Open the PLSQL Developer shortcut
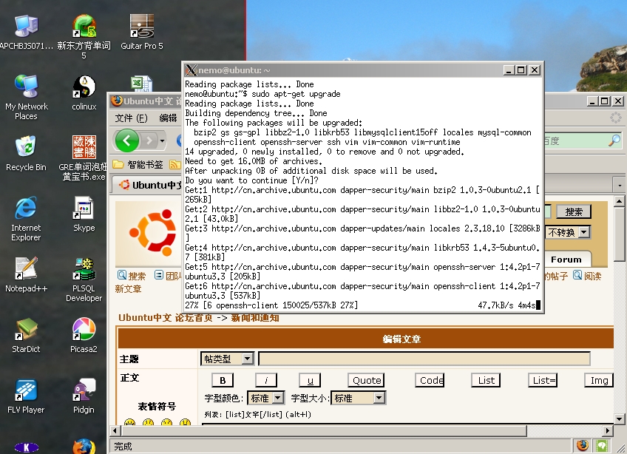The height and width of the screenshot is (454, 627). tap(84, 279)
